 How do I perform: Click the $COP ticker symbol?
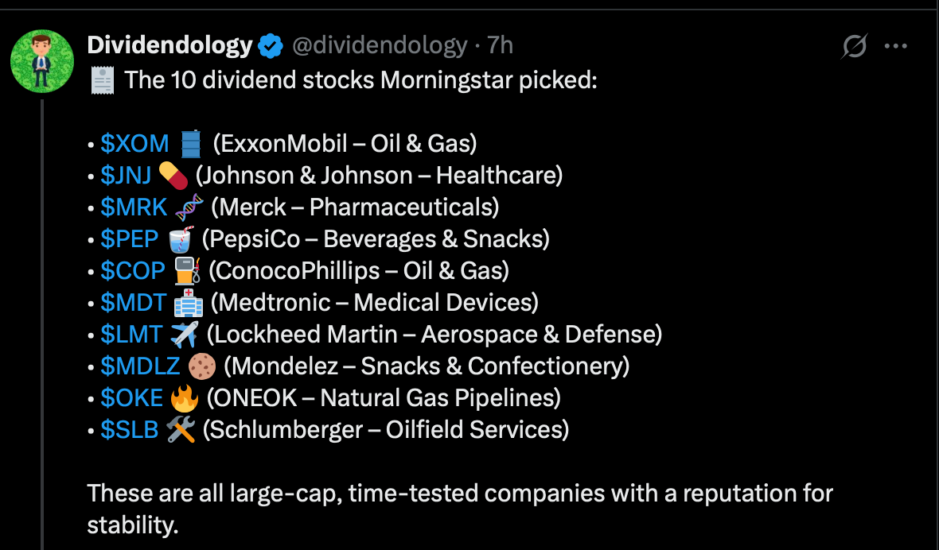[x=133, y=270]
